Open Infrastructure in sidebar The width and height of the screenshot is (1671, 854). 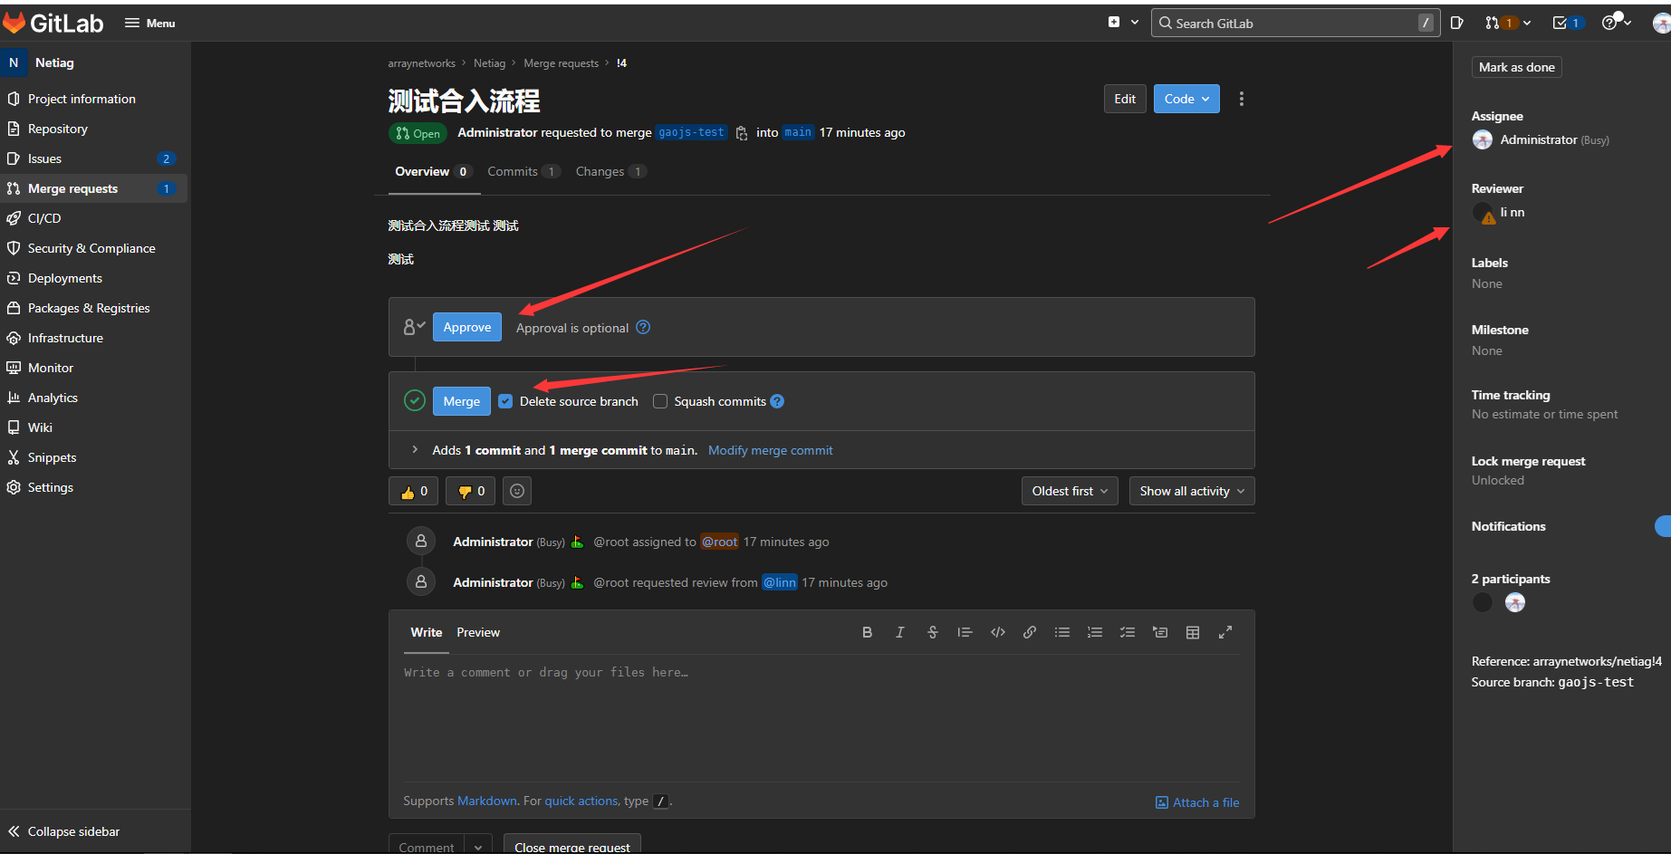tap(65, 338)
